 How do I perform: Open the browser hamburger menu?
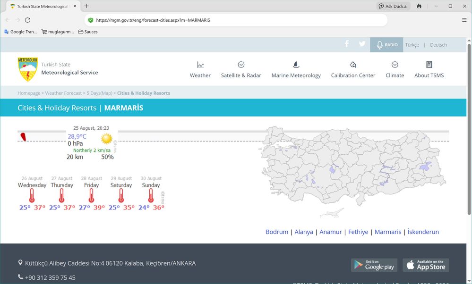464,20
